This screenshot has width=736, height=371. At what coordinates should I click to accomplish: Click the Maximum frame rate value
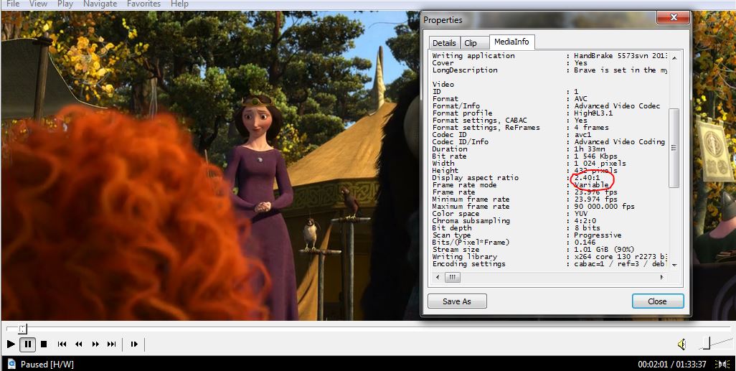pos(604,207)
